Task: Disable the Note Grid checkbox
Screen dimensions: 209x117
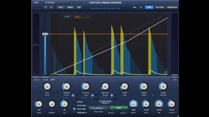Action: 74,109
